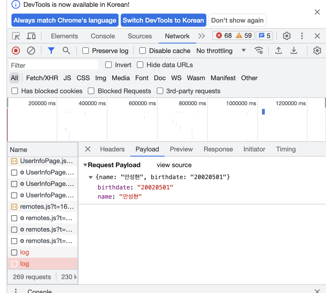Click the blue marker on overview timeline

(263, 112)
